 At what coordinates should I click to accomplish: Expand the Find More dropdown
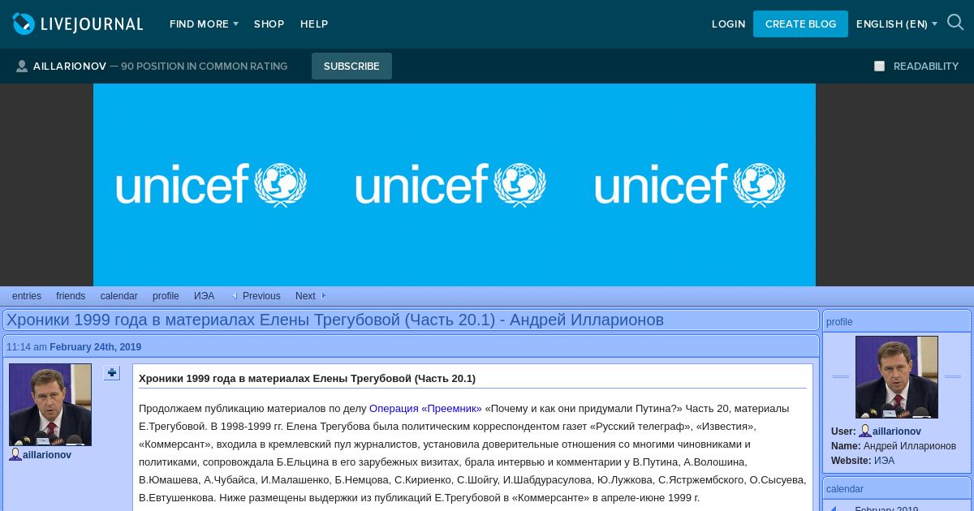(x=204, y=24)
